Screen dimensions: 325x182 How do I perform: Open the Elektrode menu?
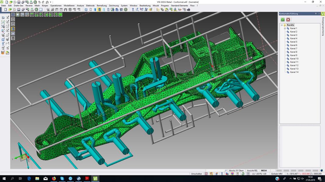pos(90,6)
